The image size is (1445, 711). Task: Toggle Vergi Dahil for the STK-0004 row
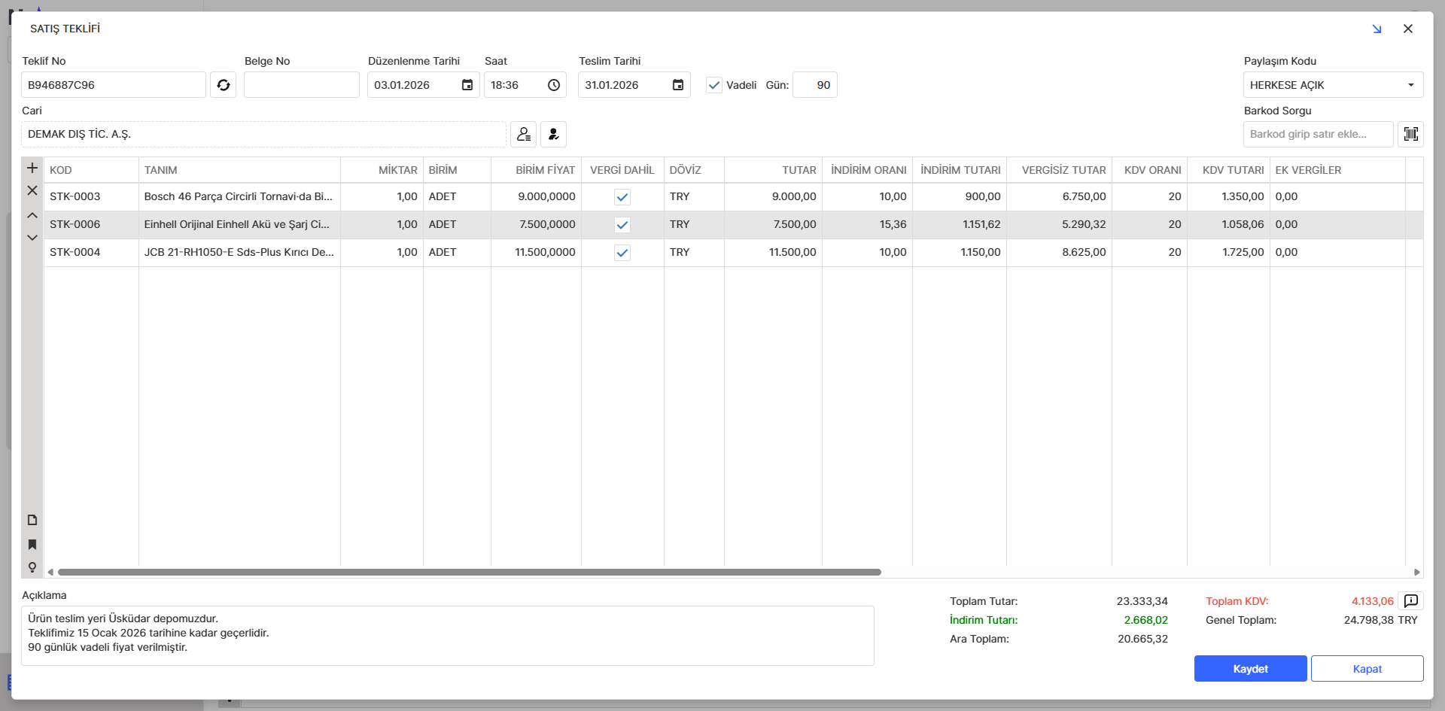pos(622,253)
